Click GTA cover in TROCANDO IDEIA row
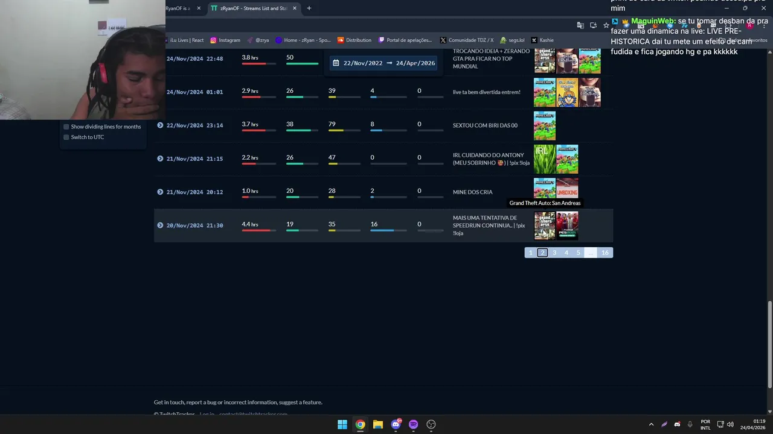This screenshot has height=434, width=773. click(x=544, y=61)
